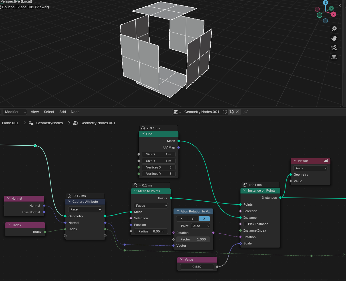Click the Z axis on the navigation gizmo
Image resolution: width=346 pixels, height=281 pixels.
click(x=325, y=3)
